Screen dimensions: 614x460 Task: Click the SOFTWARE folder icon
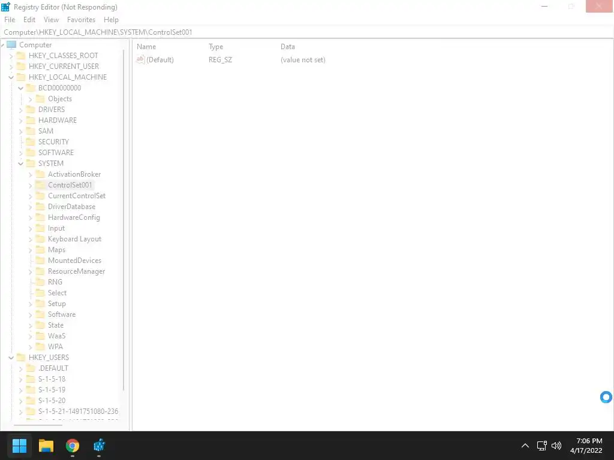31,153
